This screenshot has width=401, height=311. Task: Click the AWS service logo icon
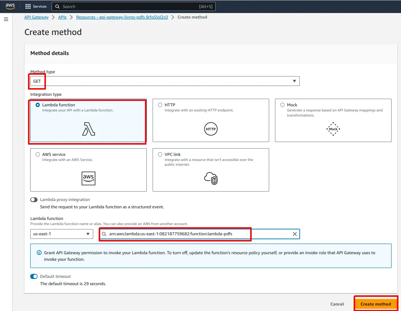click(89, 178)
